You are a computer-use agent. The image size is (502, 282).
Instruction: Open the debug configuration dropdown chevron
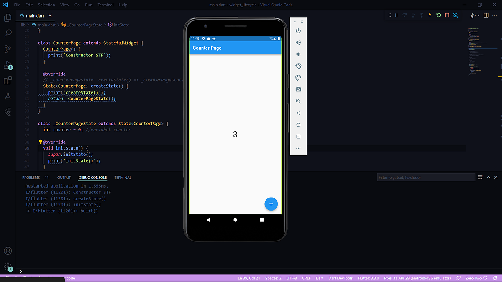tap(478, 15)
